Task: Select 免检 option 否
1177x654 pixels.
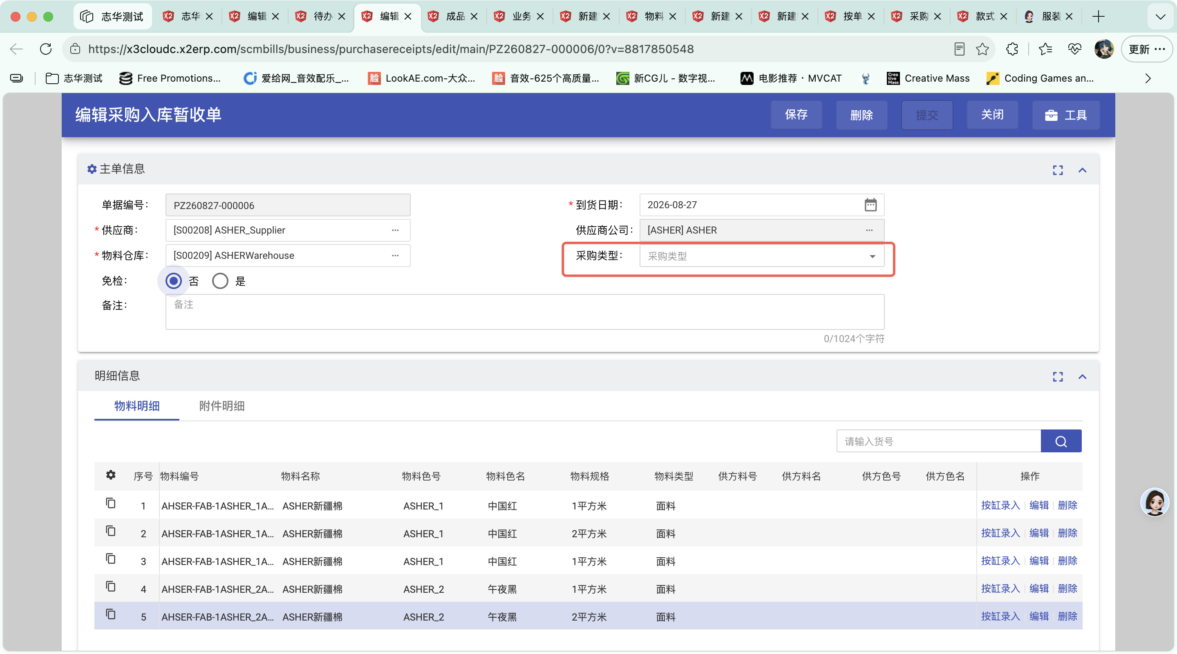Action: click(x=174, y=281)
